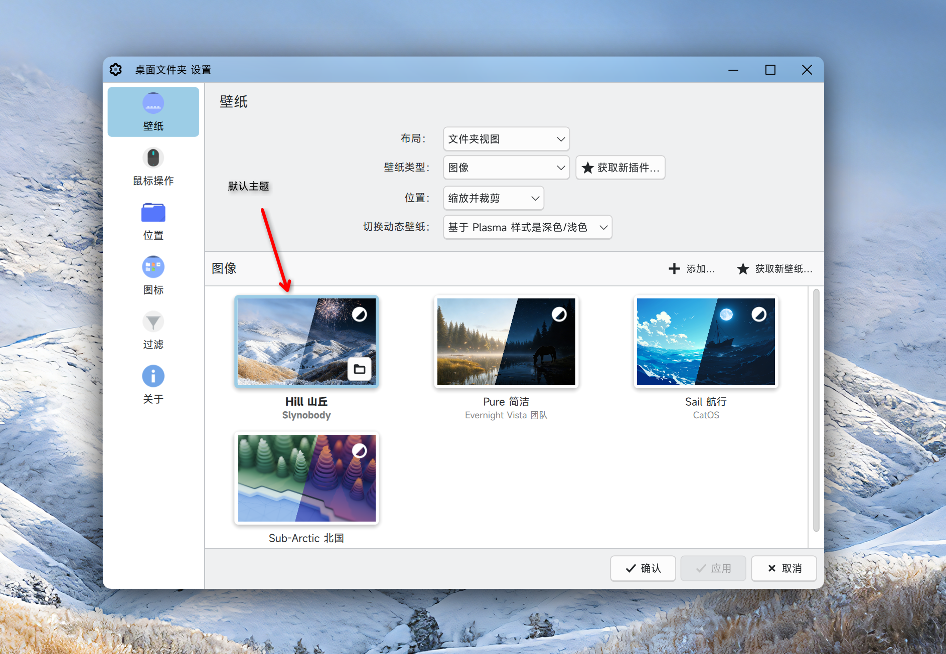Click the folder icon on Hill wallpaper thumbnail

[x=359, y=369]
